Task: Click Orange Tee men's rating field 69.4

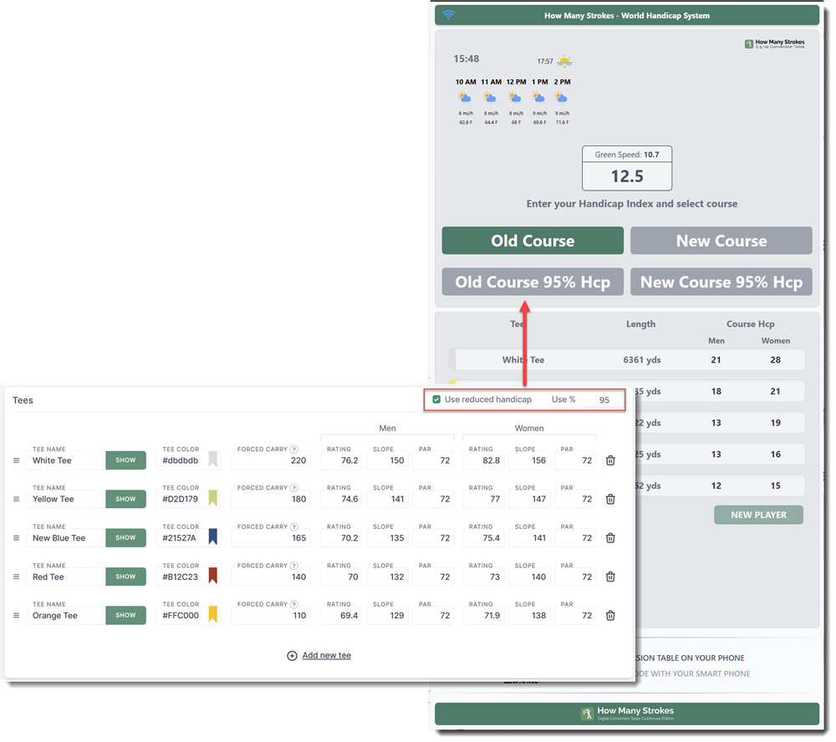Action: click(x=341, y=615)
